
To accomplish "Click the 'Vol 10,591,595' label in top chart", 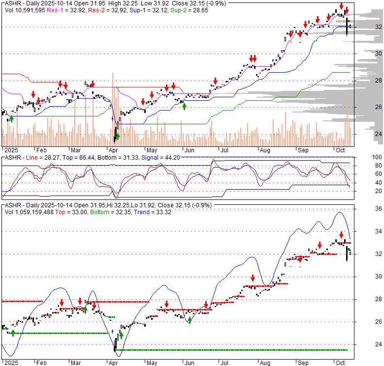I will click(25, 10).
